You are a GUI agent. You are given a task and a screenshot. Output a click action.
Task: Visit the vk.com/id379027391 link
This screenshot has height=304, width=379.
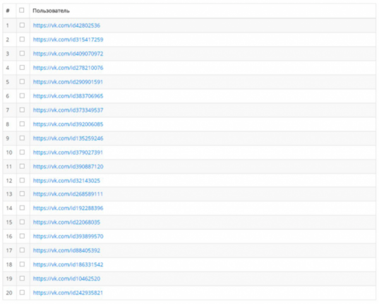[68, 153]
